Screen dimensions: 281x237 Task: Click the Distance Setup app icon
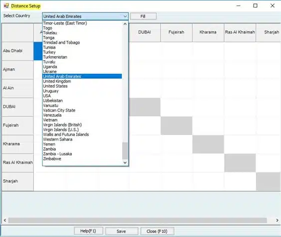(x=6, y=5)
